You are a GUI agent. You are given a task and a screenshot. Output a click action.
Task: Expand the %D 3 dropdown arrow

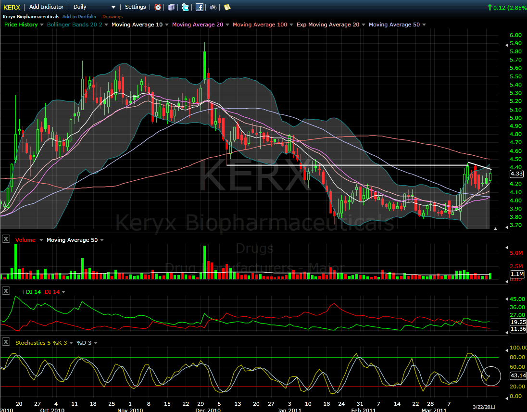96,343
